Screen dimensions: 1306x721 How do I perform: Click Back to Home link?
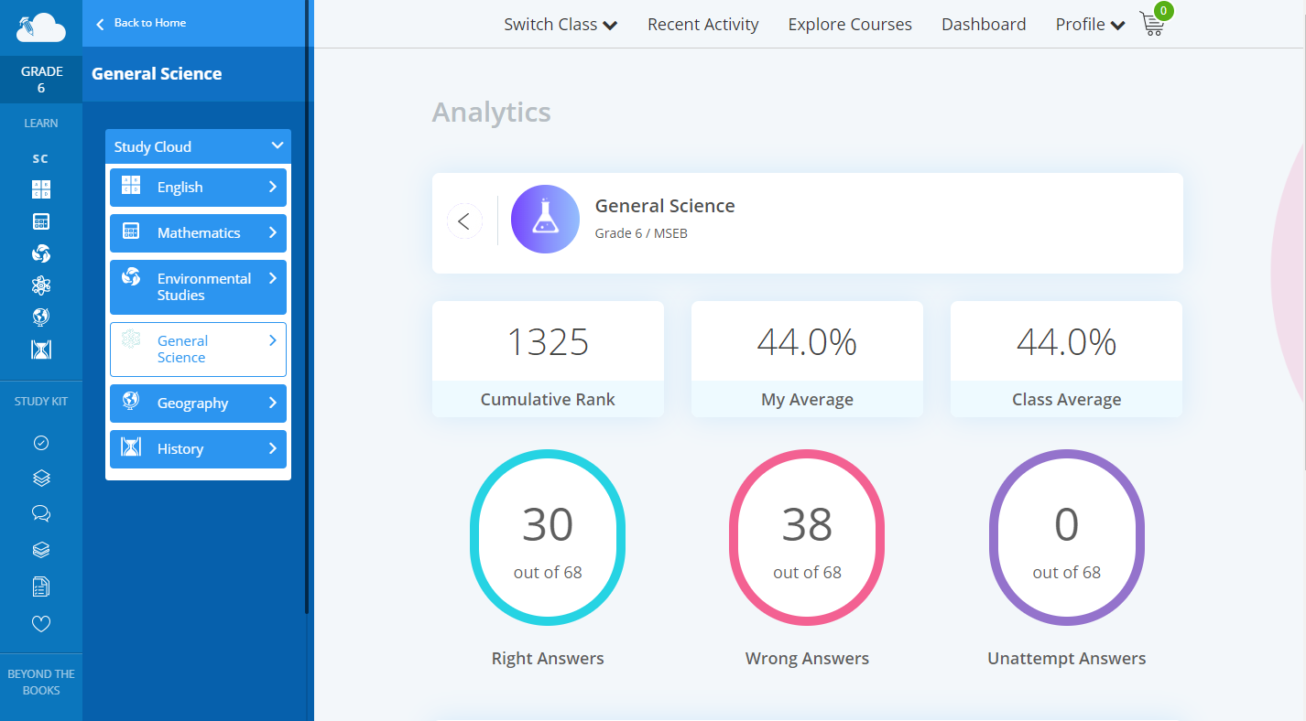pos(141,23)
